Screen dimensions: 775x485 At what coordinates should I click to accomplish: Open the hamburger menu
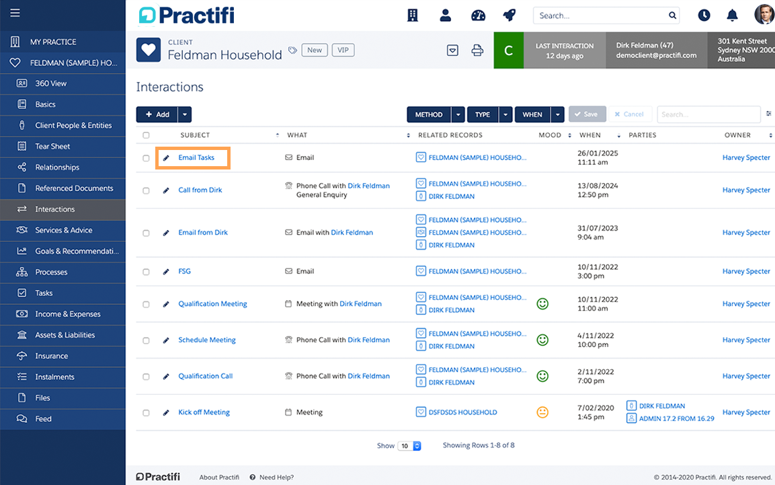pyautogui.click(x=15, y=13)
